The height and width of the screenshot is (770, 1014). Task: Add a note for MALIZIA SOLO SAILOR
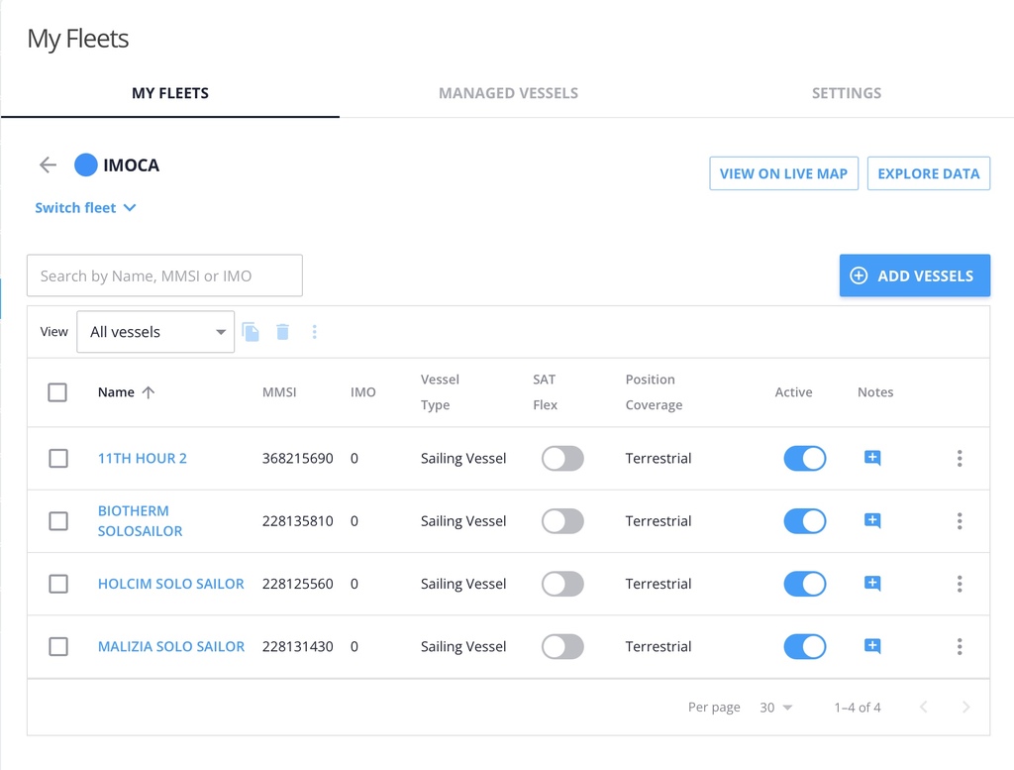tap(872, 646)
